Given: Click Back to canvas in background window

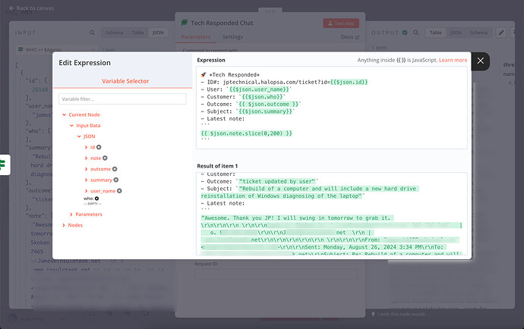Looking at the screenshot, I should (x=31, y=8).
